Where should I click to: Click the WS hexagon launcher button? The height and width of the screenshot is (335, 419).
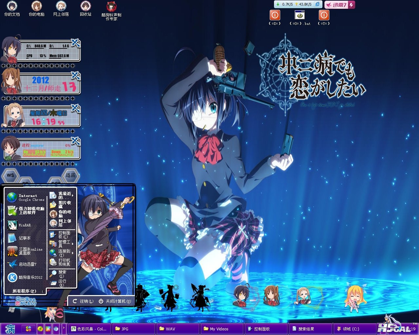(10, 175)
